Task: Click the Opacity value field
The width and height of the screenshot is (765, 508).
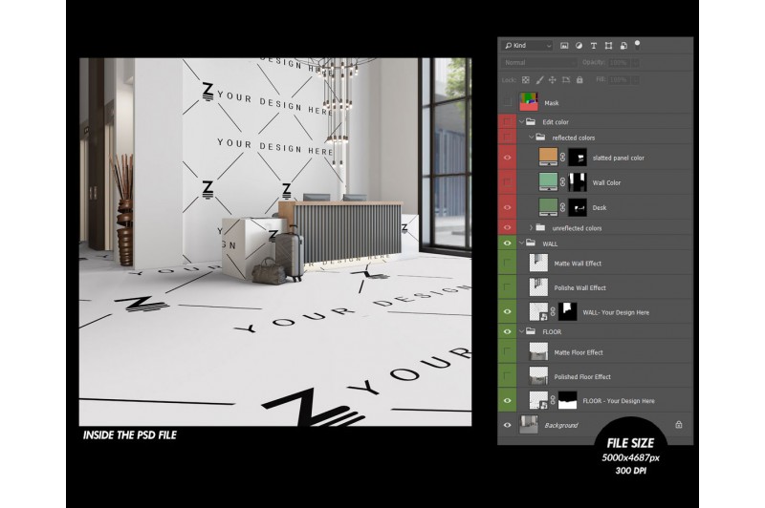Action: coord(619,62)
